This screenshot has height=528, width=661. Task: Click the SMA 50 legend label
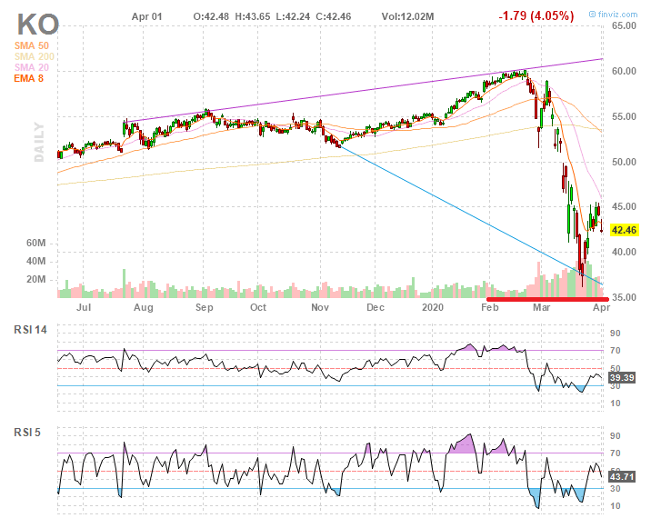click(32, 45)
